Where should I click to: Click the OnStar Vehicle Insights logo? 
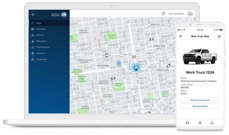tap(59, 15)
